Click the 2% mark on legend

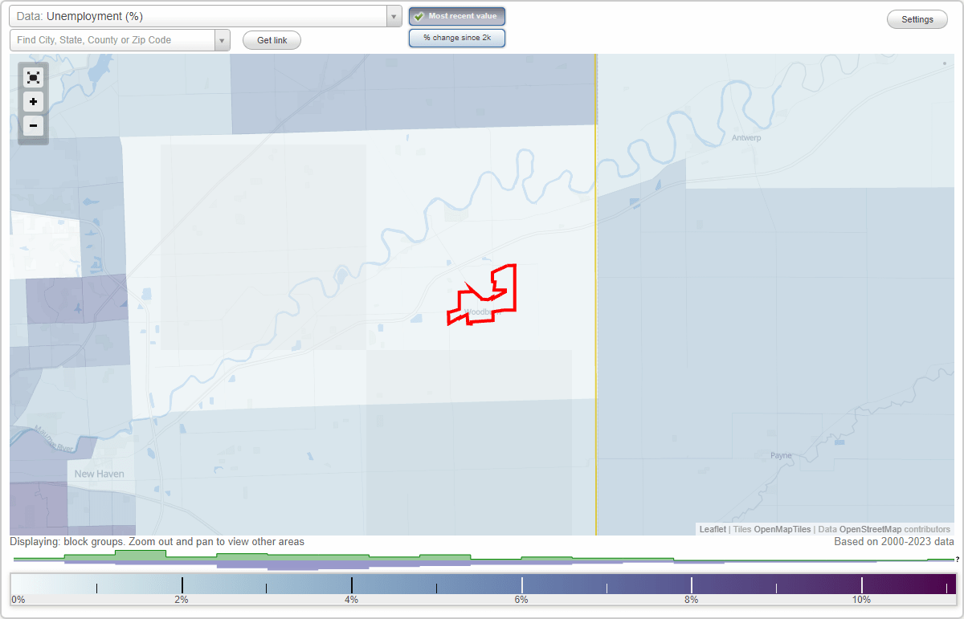(x=182, y=599)
